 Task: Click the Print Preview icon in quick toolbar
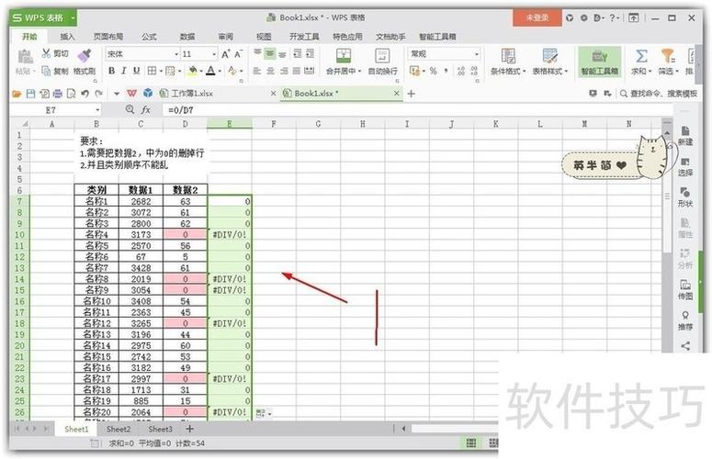[72, 94]
